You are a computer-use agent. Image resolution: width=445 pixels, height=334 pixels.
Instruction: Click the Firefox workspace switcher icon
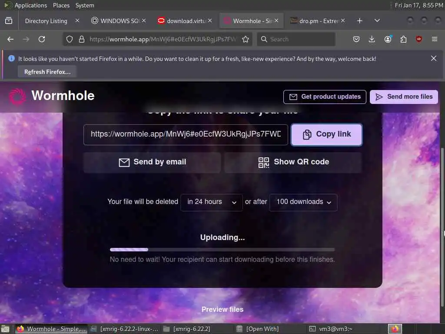(x=395, y=329)
